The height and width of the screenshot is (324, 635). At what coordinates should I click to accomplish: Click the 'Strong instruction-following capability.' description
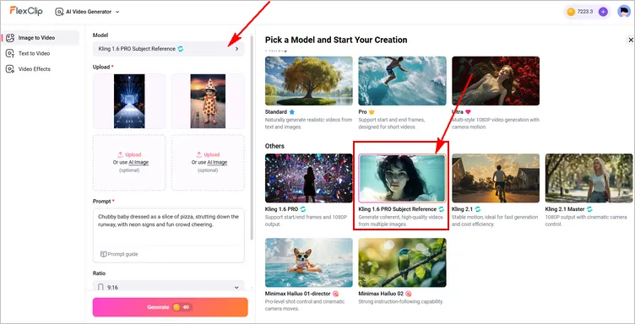(401, 301)
